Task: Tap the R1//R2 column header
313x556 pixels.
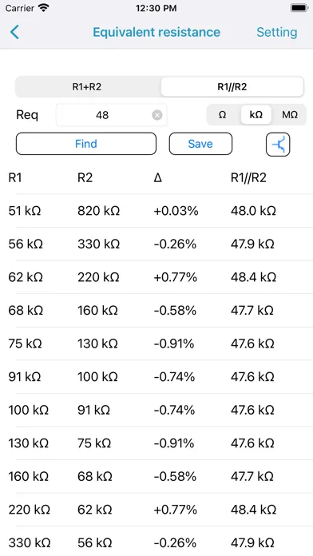Action: pyautogui.click(x=248, y=177)
